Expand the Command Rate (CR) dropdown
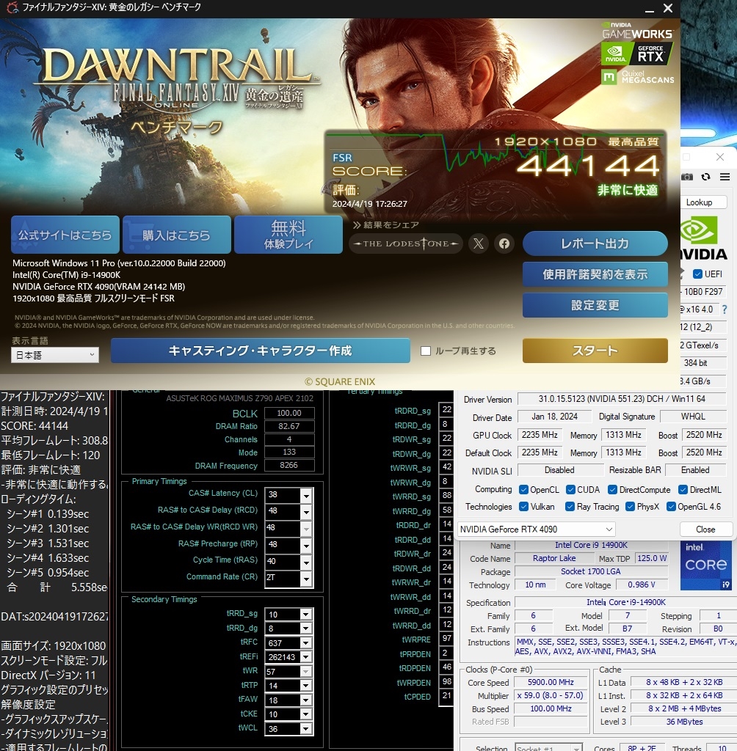The width and height of the screenshot is (737, 751). tap(306, 578)
